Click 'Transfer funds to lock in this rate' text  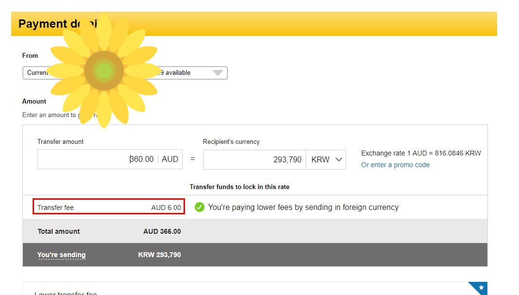[x=240, y=187]
